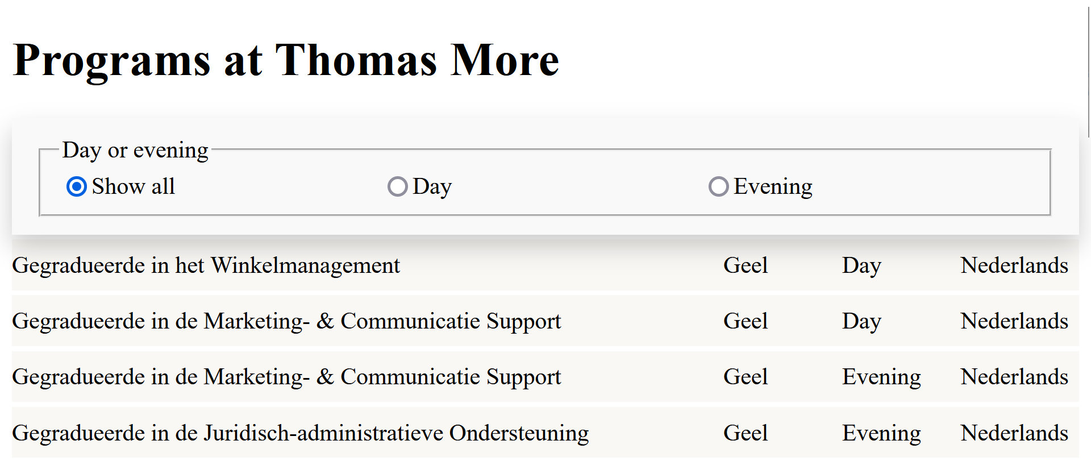Screen dimensions: 1091x461
Task: Click Evening in the Marketing- & Communicatie Support row
Action: point(881,377)
